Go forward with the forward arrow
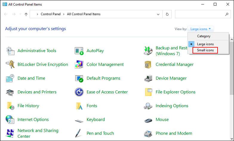The width and height of the screenshot is (234, 141). click(14, 14)
